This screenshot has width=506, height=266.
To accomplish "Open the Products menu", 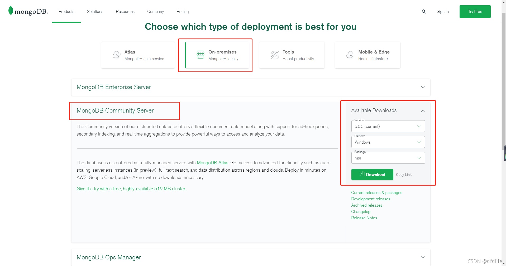I will coord(66,12).
